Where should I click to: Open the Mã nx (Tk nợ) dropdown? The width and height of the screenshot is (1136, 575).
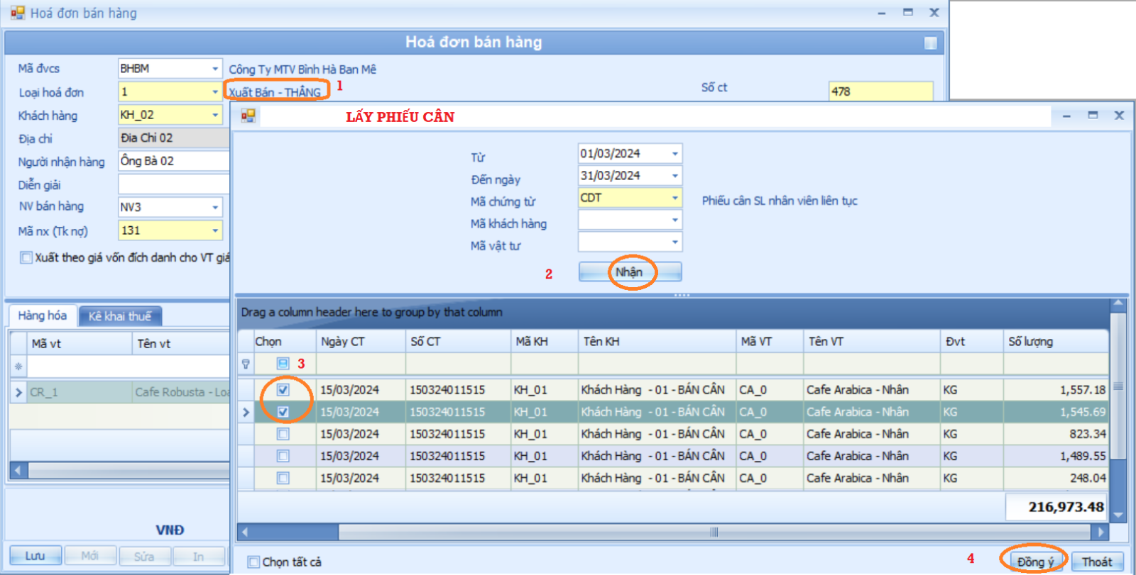point(215,230)
